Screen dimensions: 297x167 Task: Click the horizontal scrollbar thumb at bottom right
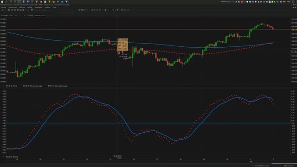click(x=284, y=163)
